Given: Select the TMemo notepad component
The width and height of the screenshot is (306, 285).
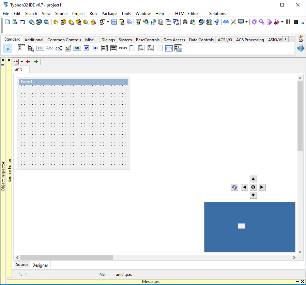Looking at the screenshot, I should coord(68,48).
